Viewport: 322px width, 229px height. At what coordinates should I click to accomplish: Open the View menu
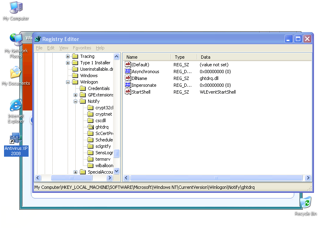[64, 48]
